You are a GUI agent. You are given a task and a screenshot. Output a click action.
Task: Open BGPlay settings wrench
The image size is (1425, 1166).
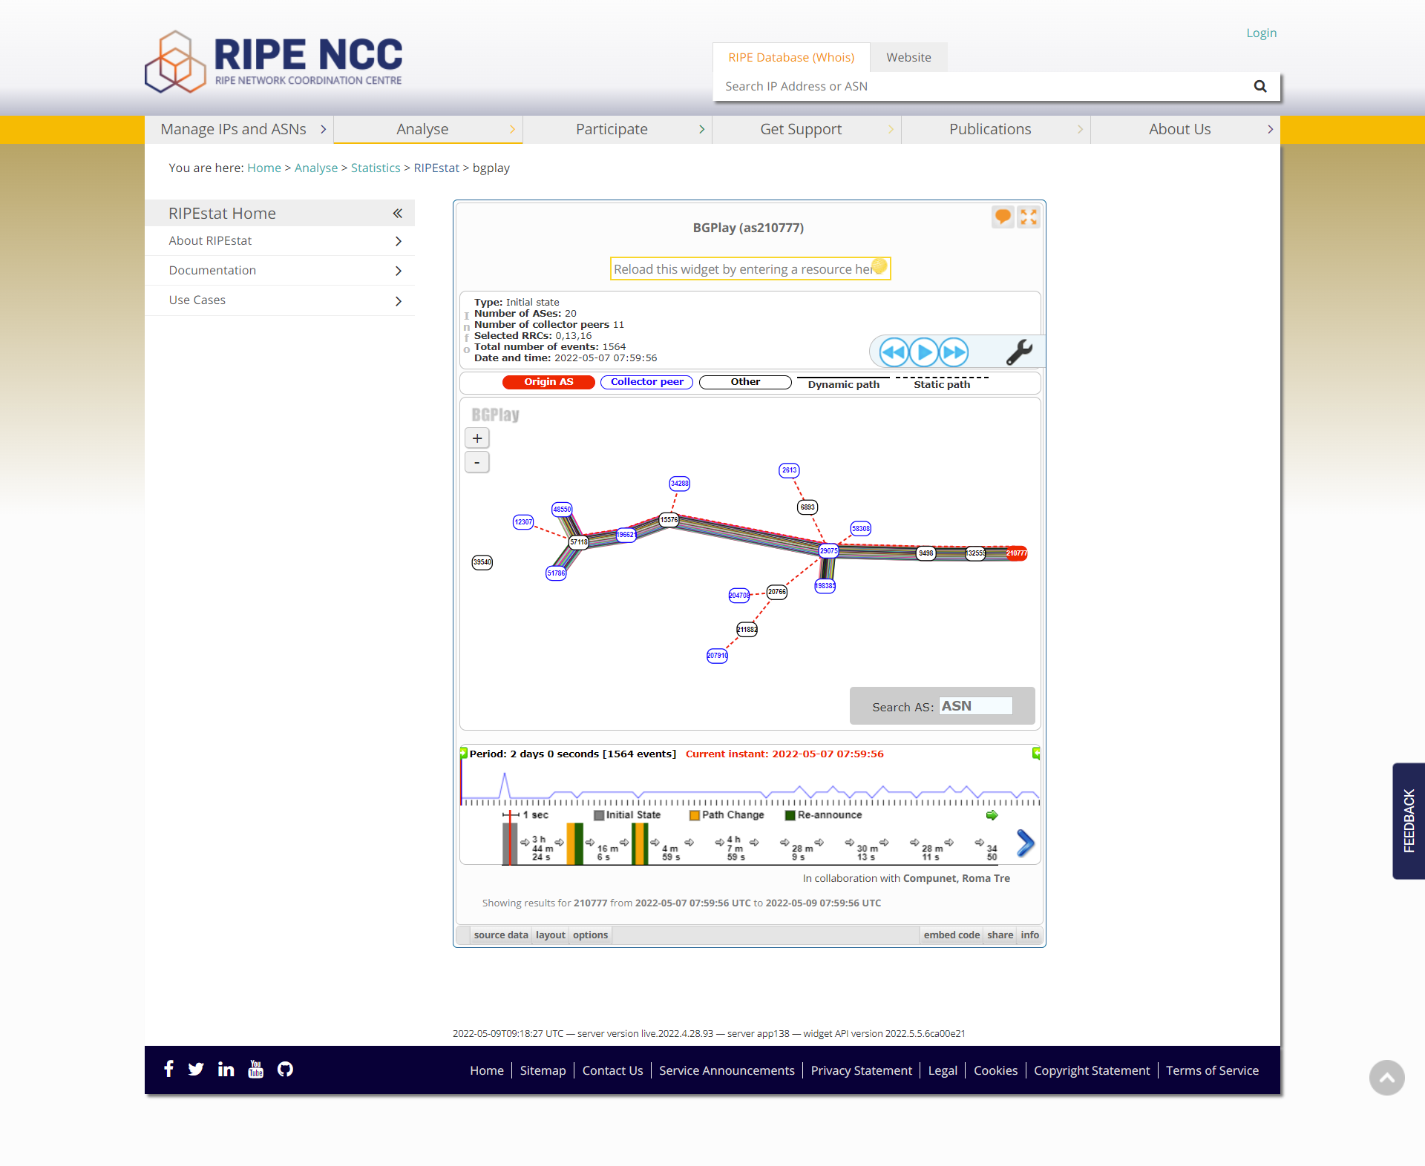coord(1019,352)
